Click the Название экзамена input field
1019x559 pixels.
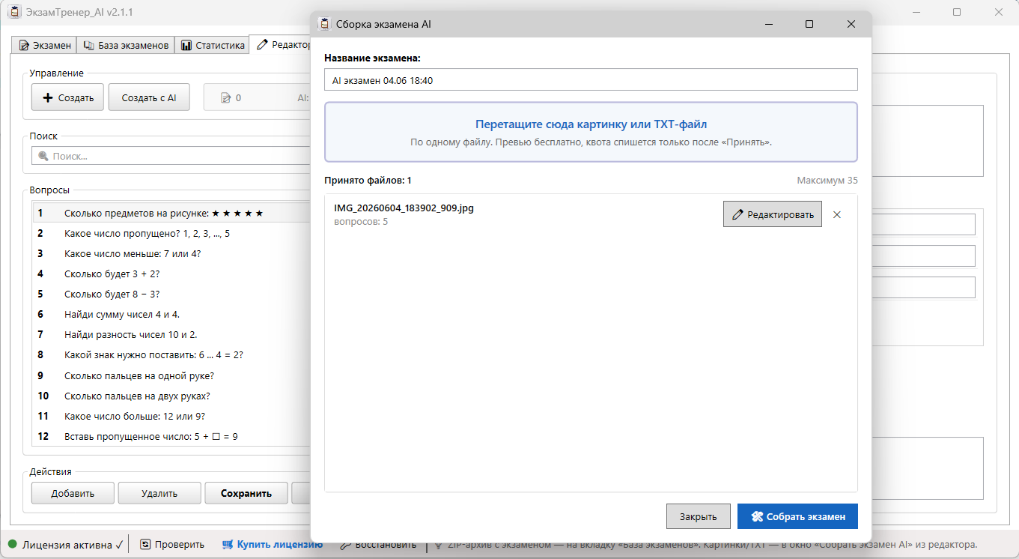point(591,80)
